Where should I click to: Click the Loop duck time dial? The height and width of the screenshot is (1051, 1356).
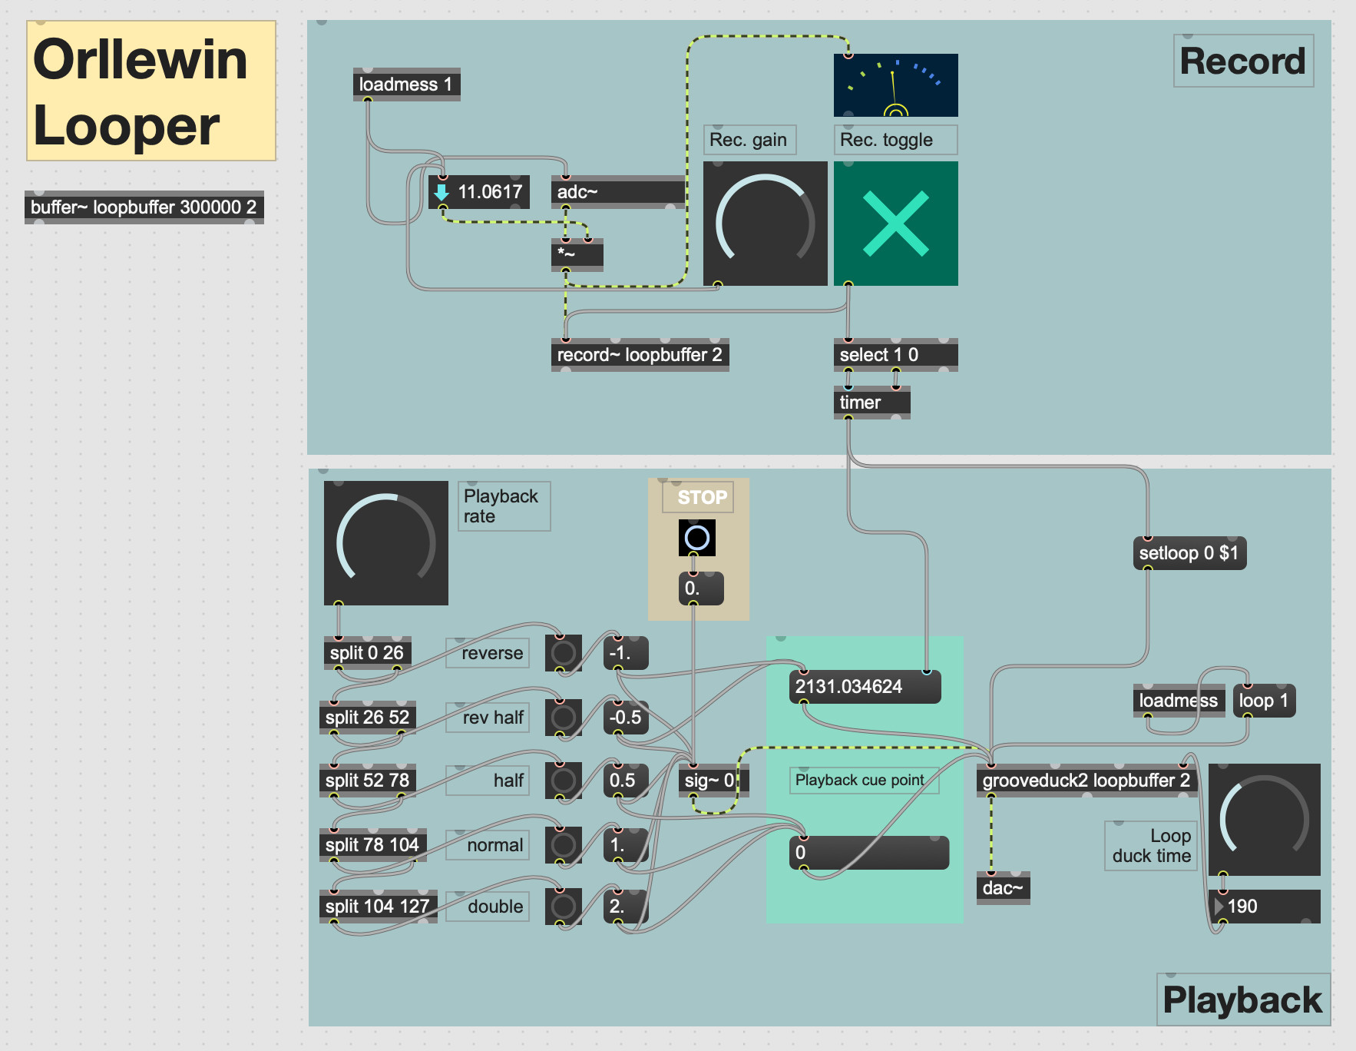(x=1265, y=820)
